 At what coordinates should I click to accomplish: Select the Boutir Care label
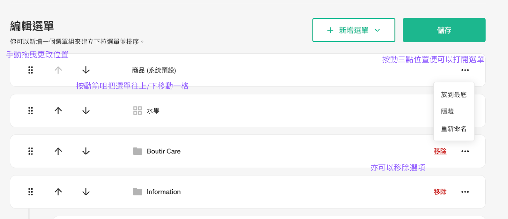click(164, 151)
